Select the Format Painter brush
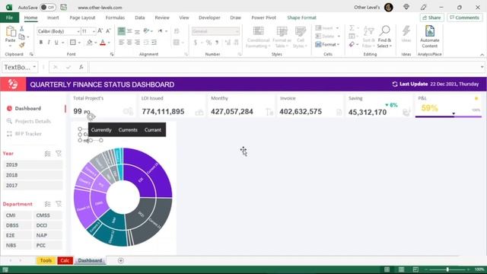487x274 pixels. point(22,46)
